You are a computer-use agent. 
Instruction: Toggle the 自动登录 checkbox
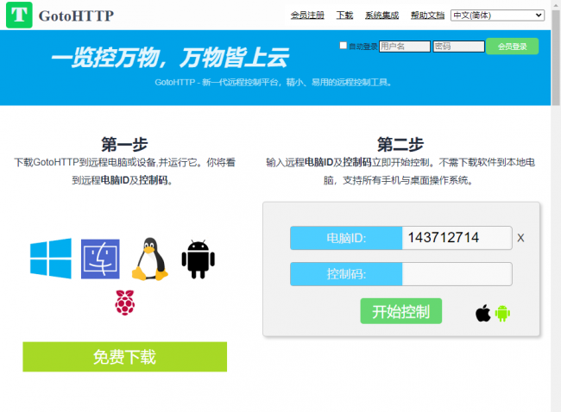pyautogui.click(x=344, y=46)
